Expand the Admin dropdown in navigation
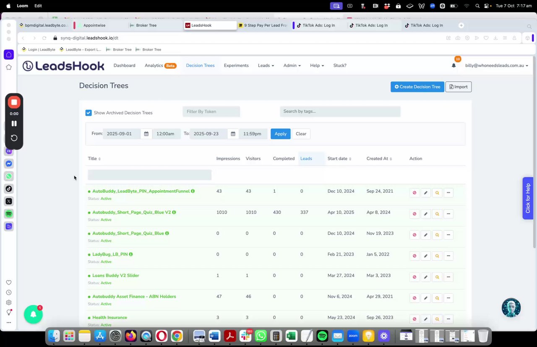 292,65
